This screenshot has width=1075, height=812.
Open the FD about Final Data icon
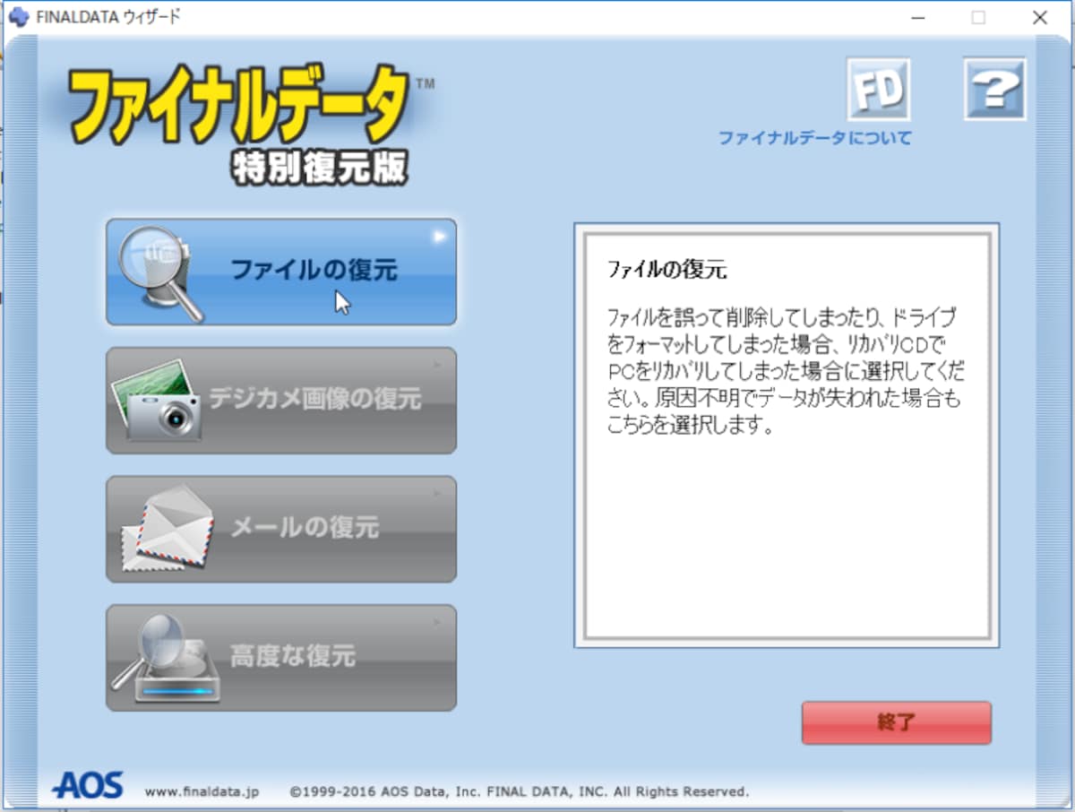(x=878, y=90)
